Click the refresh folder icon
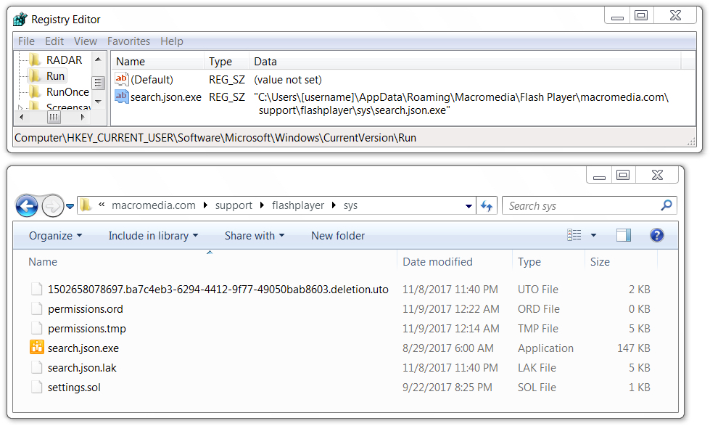Image resolution: width=710 pixels, height=426 pixels. 487,206
